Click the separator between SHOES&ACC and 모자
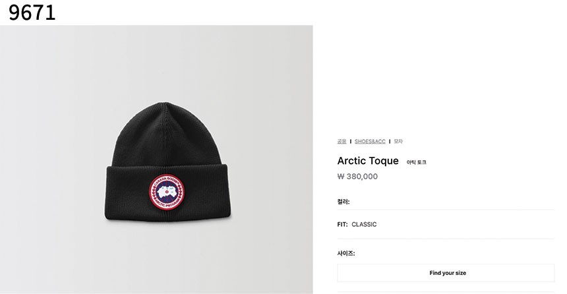The width and height of the screenshot is (567, 294). coord(390,141)
